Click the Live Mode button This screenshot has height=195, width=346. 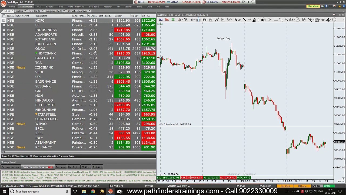pyautogui.click(x=313, y=6)
